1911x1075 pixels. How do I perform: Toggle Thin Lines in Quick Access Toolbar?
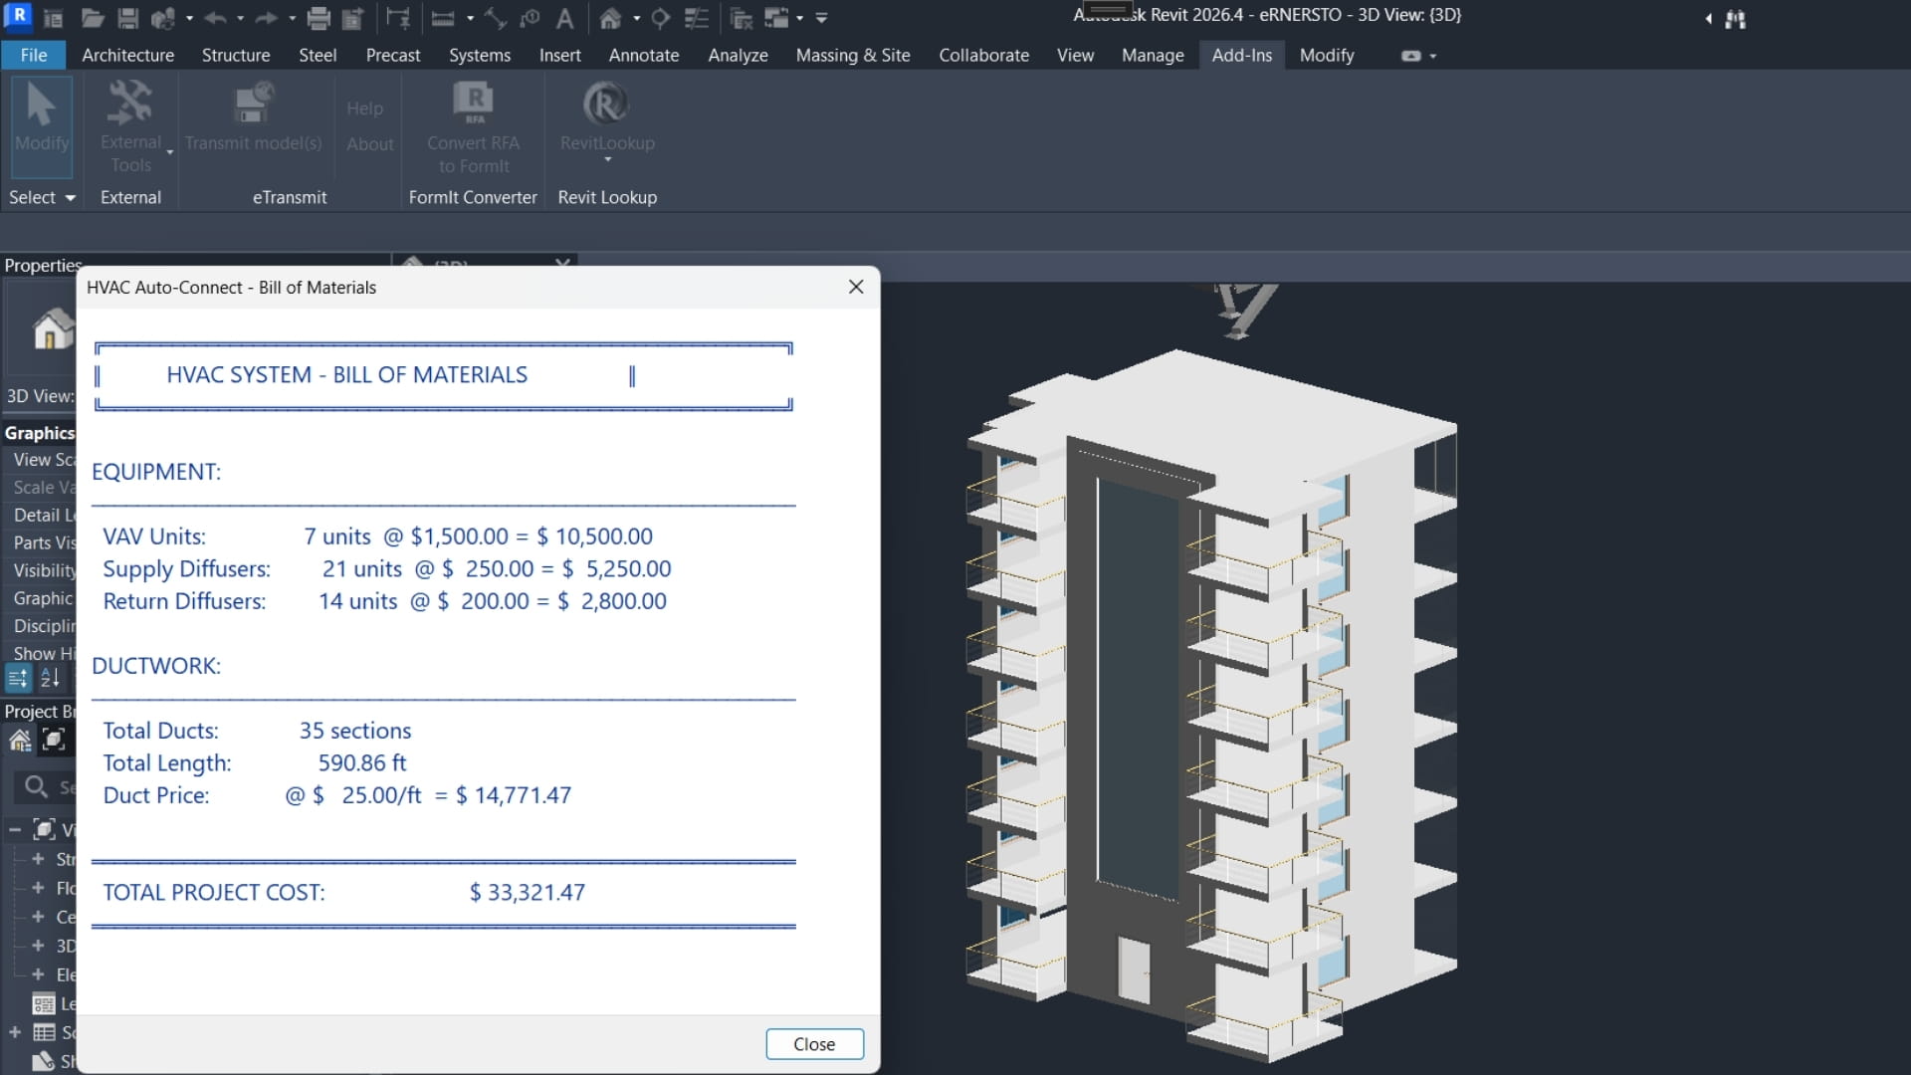coord(697,17)
